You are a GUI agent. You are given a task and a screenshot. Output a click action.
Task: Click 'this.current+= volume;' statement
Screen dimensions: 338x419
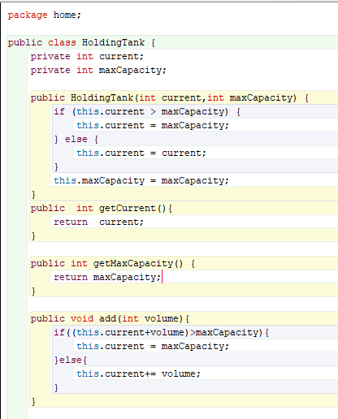[138, 374]
